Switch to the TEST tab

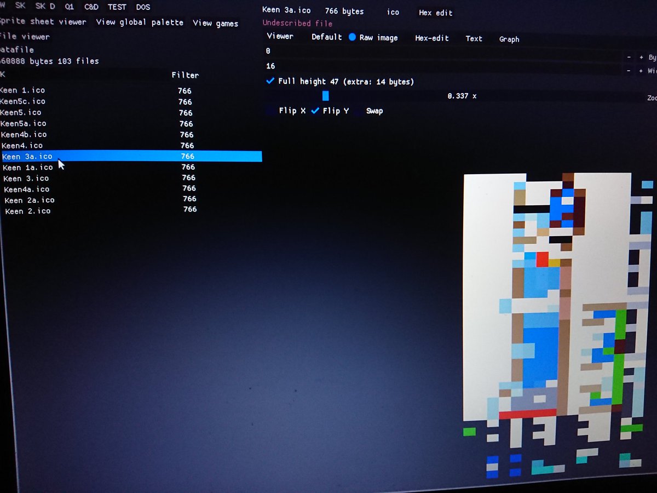117,7
